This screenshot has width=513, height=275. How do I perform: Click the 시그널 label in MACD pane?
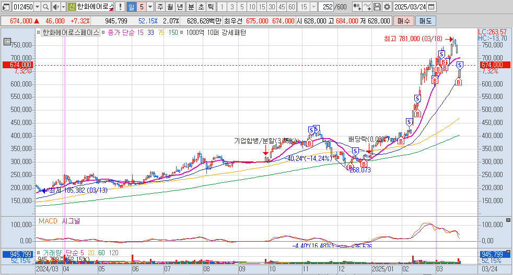[71, 221]
